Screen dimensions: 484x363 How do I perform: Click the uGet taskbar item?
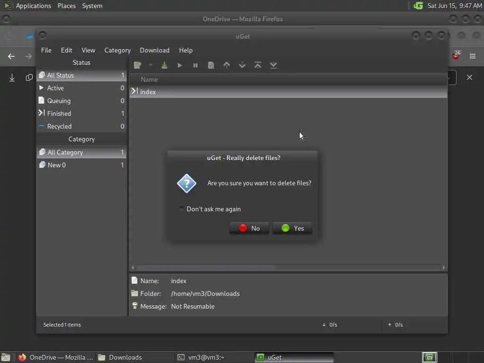pos(294,357)
